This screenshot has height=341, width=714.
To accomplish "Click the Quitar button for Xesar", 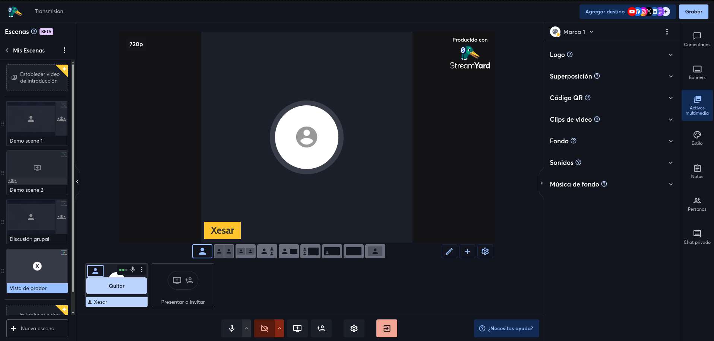I will [117, 286].
